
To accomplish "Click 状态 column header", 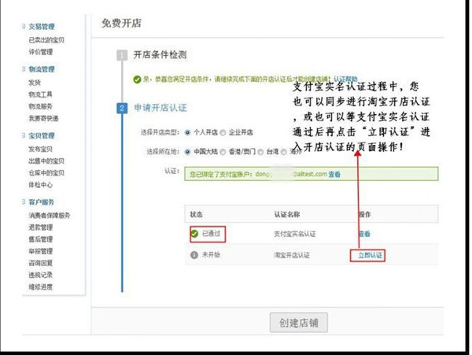I will coord(196,214).
